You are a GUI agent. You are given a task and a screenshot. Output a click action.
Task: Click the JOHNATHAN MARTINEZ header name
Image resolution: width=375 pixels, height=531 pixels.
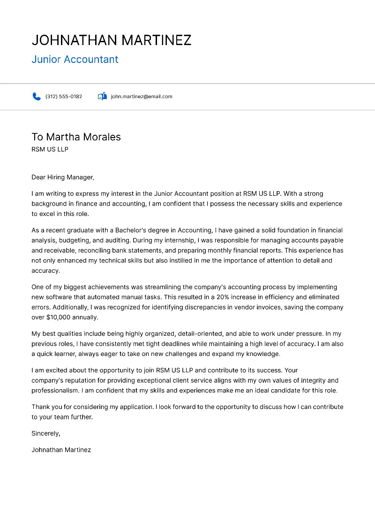click(112, 40)
